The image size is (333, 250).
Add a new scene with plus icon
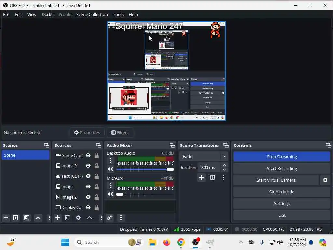6,218
